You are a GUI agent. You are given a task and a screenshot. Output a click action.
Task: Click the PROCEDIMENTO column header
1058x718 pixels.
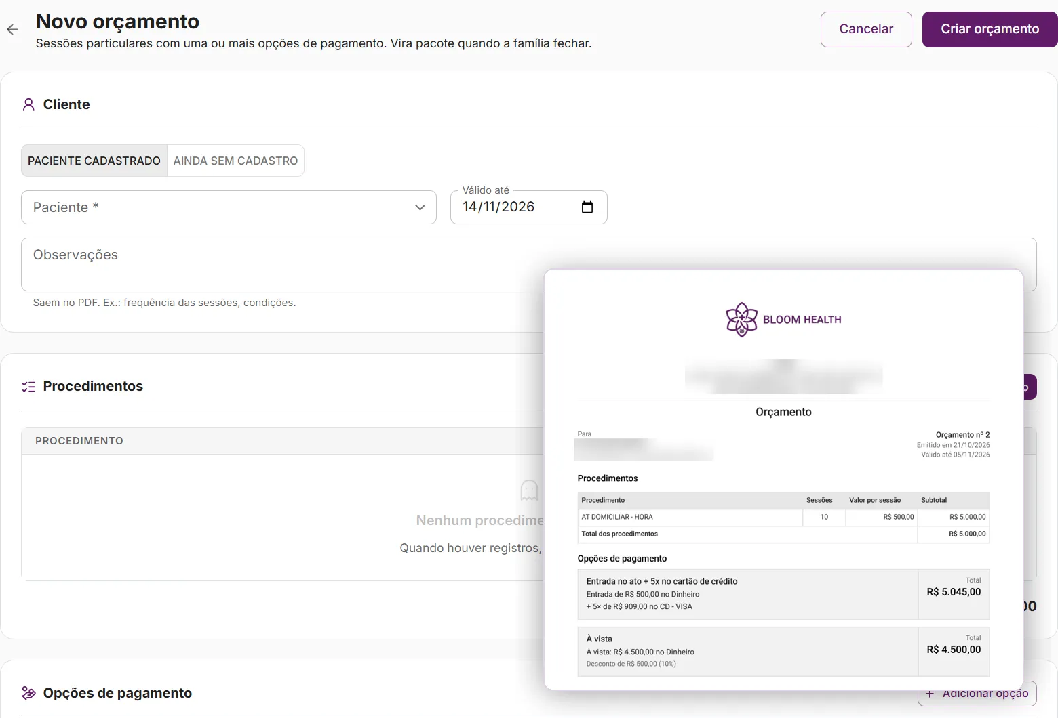[x=79, y=441]
